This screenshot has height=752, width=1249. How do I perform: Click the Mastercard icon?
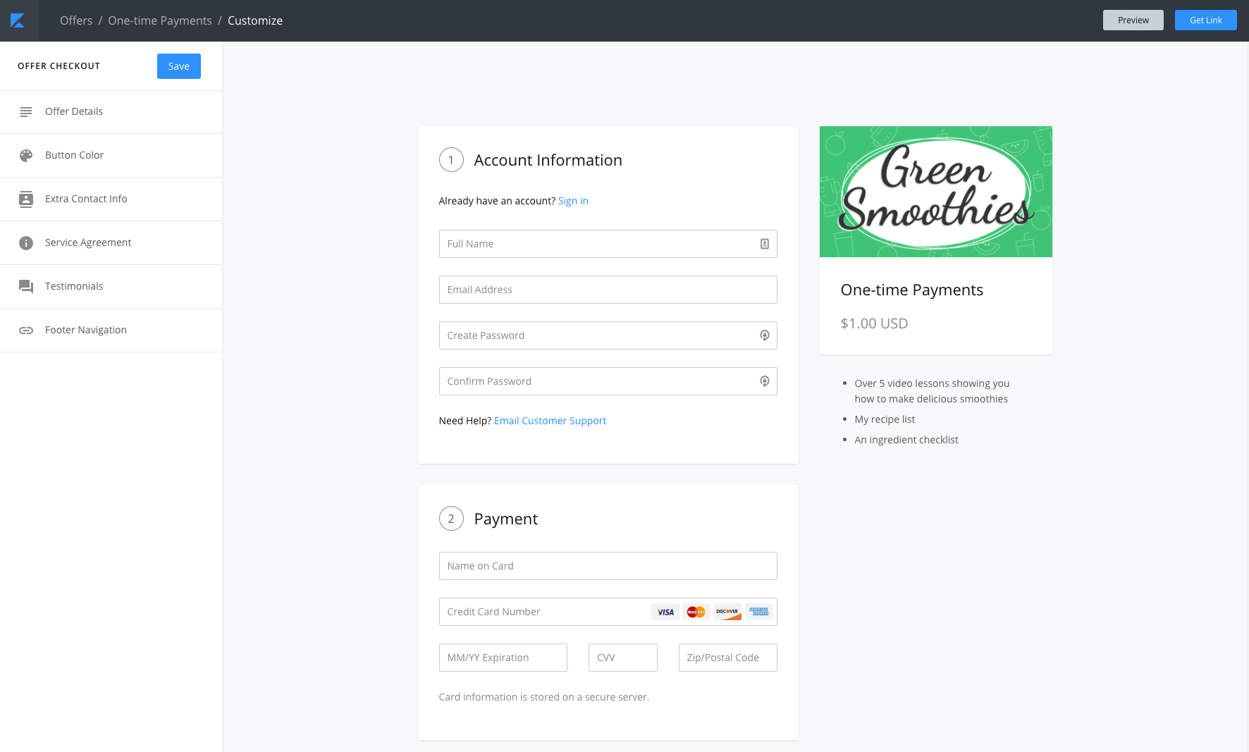point(696,612)
